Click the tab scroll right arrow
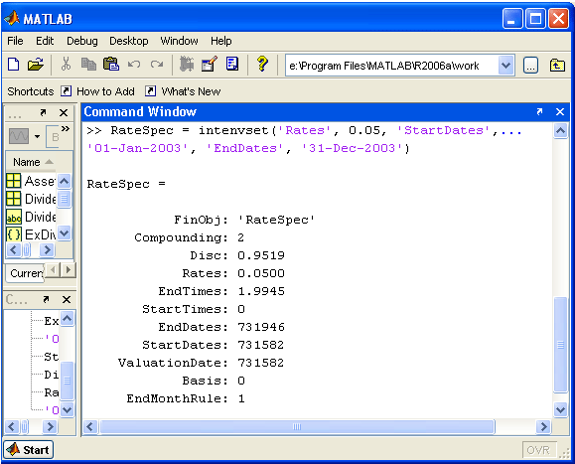 click(x=68, y=270)
